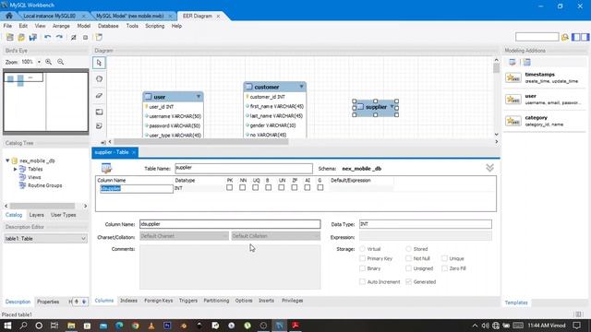Check UQ for idsupplier column
The width and height of the screenshot is (591, 332).
coord(256,187)
